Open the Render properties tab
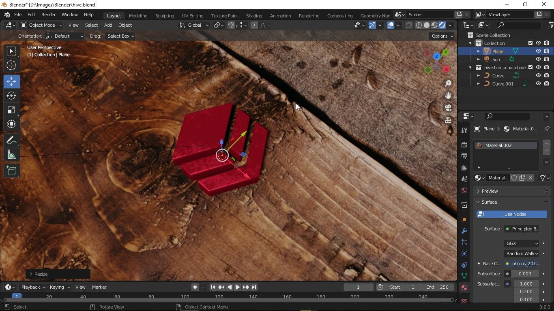Screen dimensions: 554x311 464,145
